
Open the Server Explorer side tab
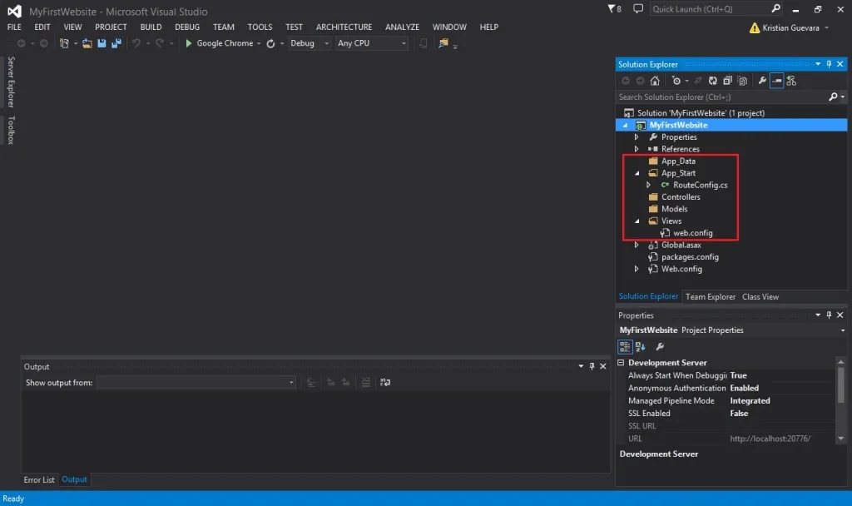click(11, 82)
